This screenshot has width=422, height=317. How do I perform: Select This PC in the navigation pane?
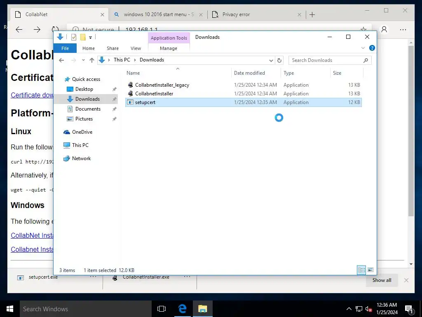80,145
